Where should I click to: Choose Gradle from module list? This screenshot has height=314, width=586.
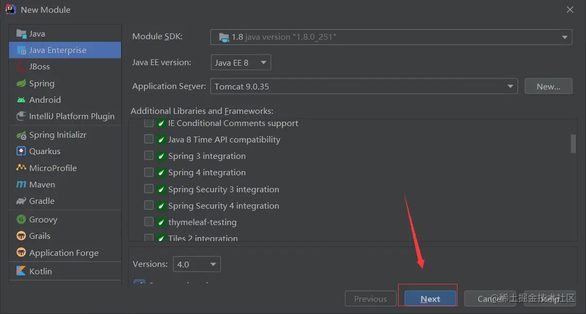pos(65,201)
